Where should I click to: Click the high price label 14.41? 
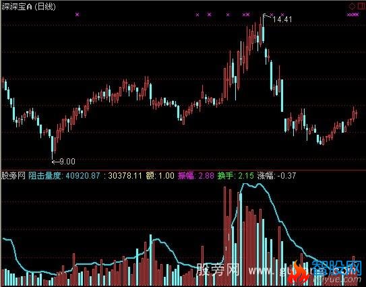tap(282, 20)
